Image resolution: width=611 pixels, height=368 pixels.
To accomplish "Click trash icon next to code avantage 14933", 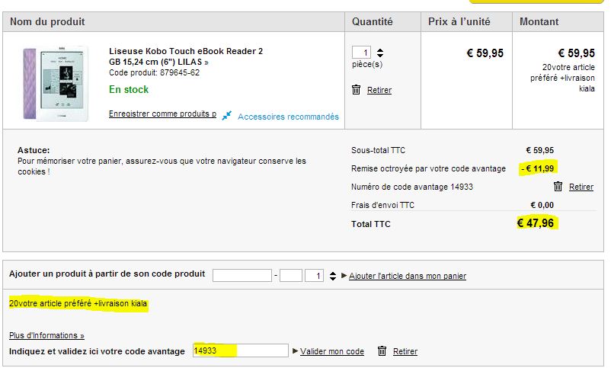I will tap(558, 187).
